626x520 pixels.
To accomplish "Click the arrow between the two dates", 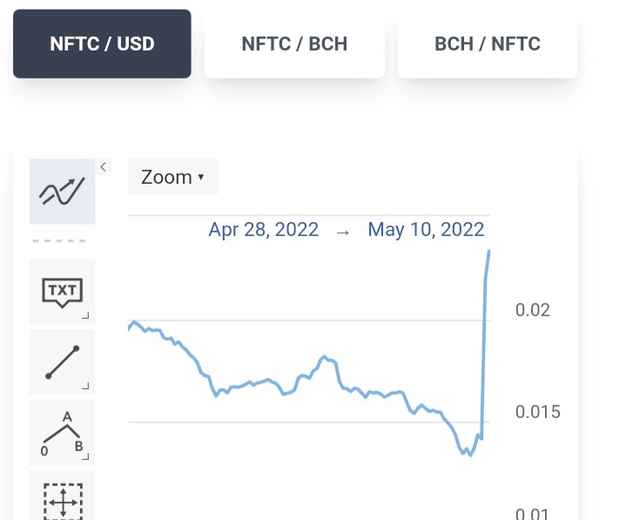I will [343, 233].
